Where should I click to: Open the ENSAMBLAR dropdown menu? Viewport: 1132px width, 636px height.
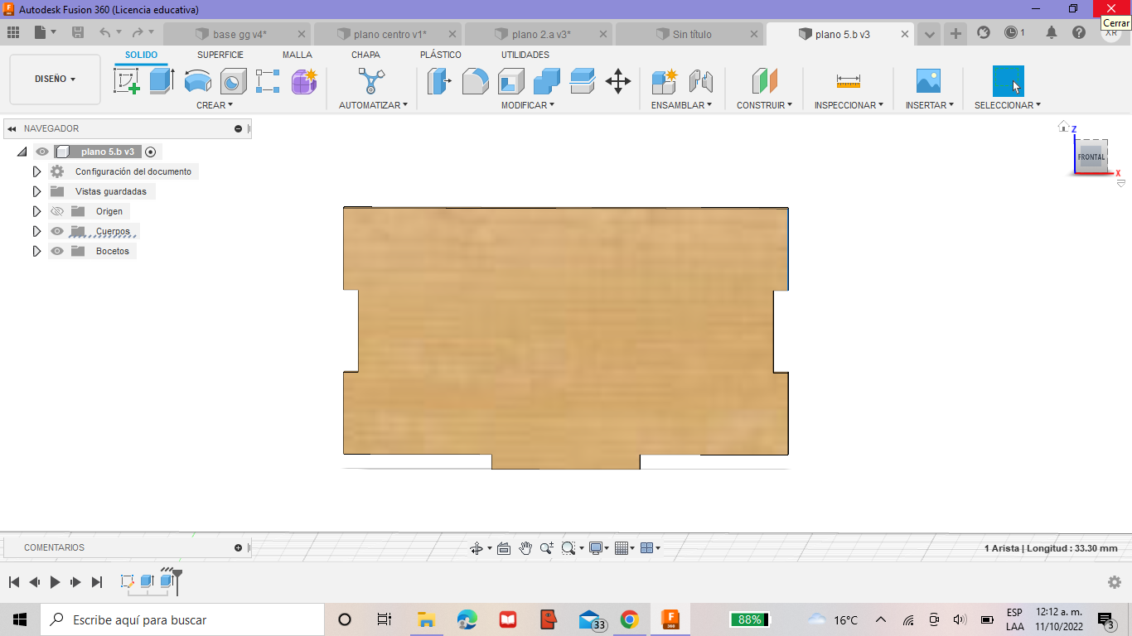681,105
